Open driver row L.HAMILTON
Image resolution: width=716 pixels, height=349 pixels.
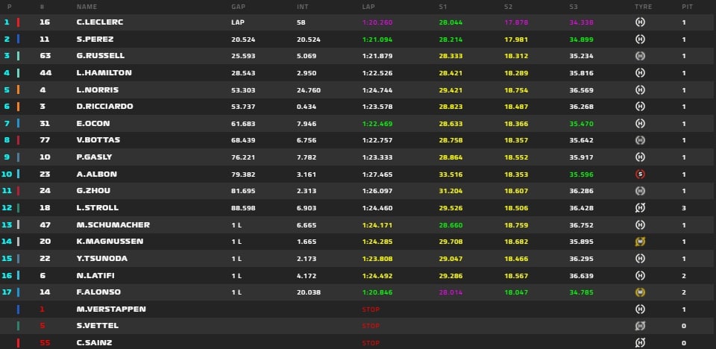tap(358, 72)
